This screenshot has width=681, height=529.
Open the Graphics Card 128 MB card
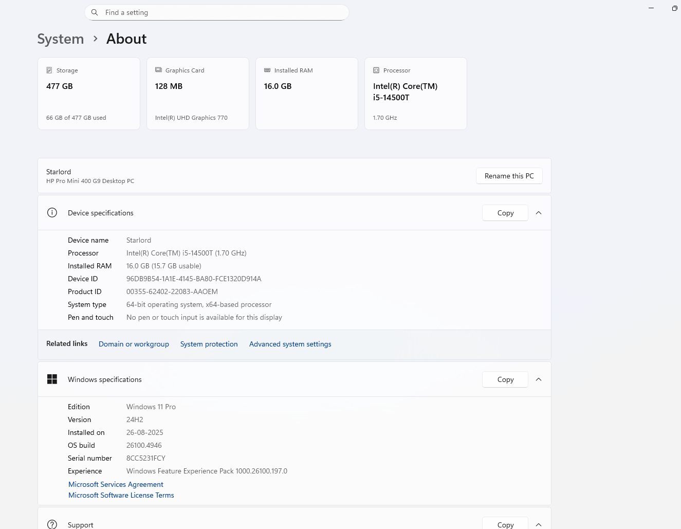[x=198, y=94]
